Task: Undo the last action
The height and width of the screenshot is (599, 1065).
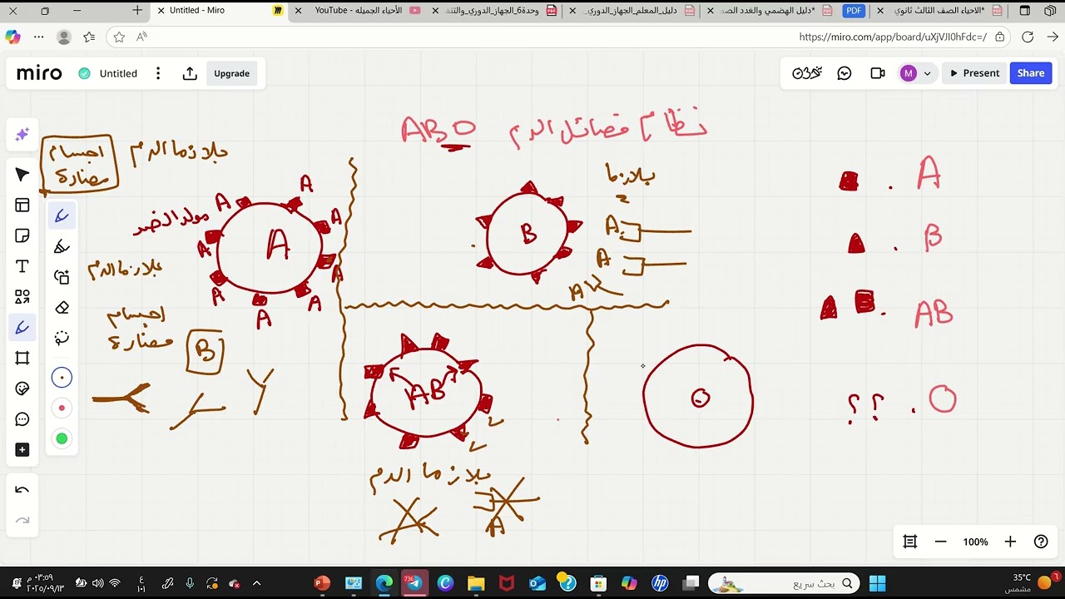Action: pos(22,490)
